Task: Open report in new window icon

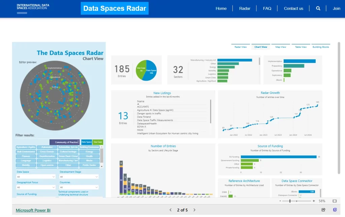Action: point(335,210)
